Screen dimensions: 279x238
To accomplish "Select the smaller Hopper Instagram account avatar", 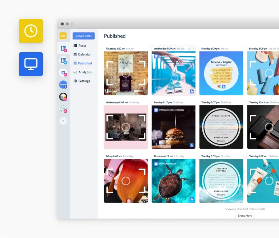I will [x=63, y=73].
